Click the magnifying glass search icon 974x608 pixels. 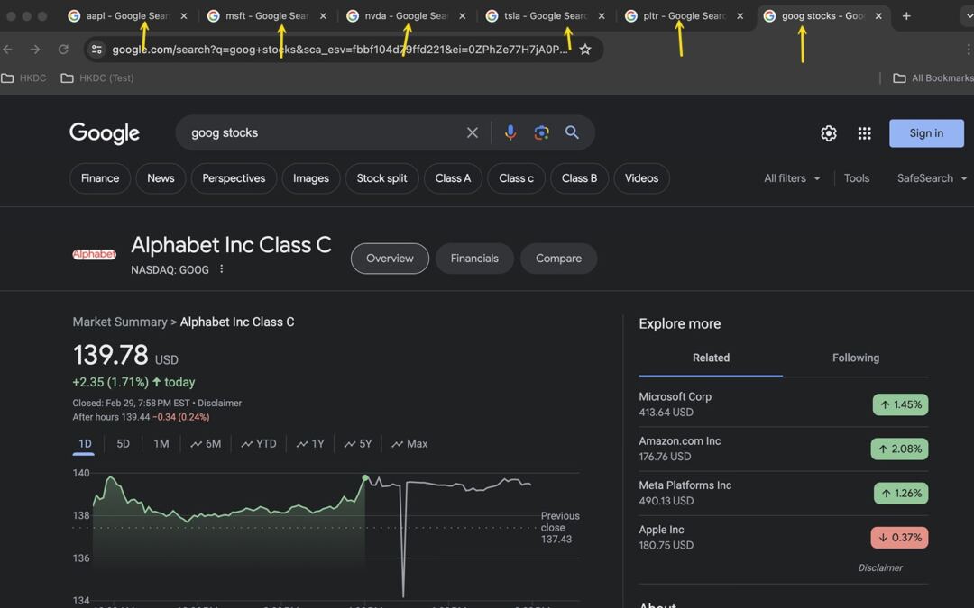coord(572,132)
